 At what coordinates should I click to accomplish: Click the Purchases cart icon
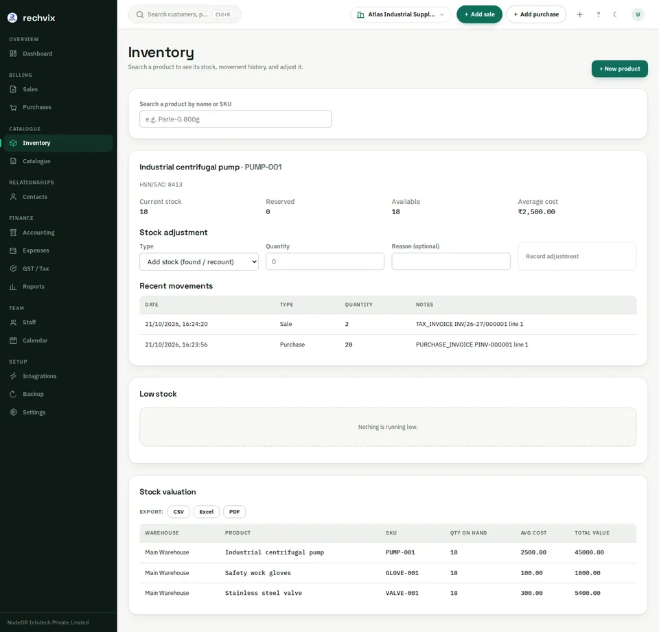click(x=14, y=107)
